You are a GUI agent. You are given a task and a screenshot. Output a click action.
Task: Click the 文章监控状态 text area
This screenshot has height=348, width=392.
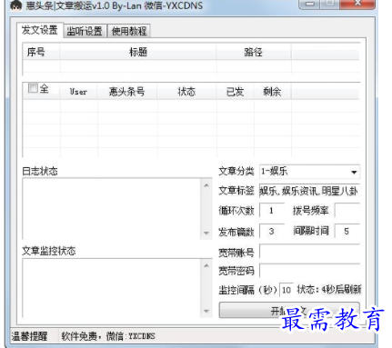click(112, 288)
